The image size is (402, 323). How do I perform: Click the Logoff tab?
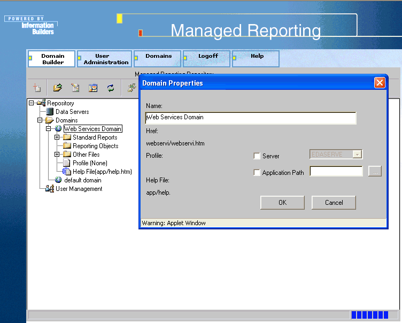tap(207, 59)
